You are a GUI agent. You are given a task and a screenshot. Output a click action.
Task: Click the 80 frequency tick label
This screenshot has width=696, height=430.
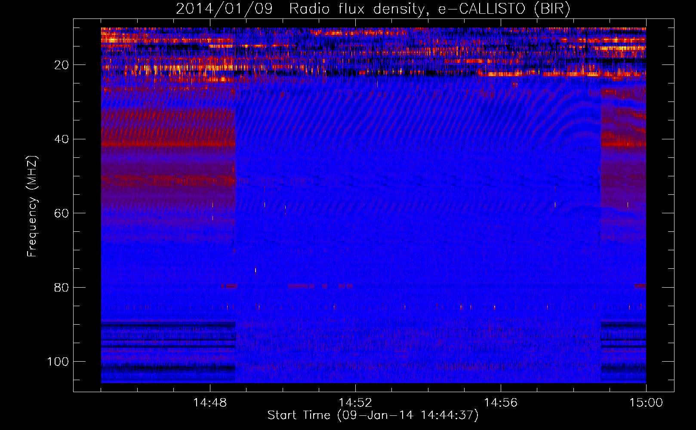62,288
